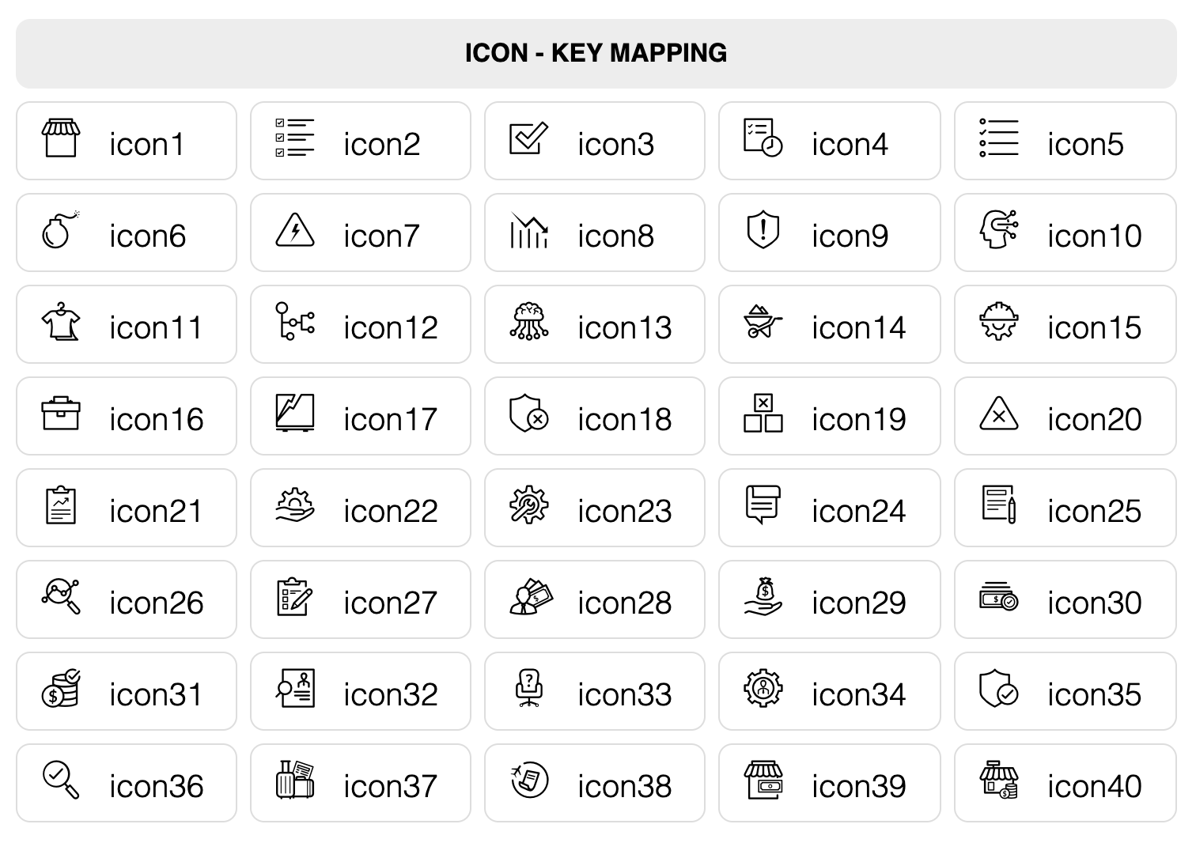Click the high-voltage warning triangle icon7
The width and height of the screenshot is (1196, 843).
coord(295,230)
